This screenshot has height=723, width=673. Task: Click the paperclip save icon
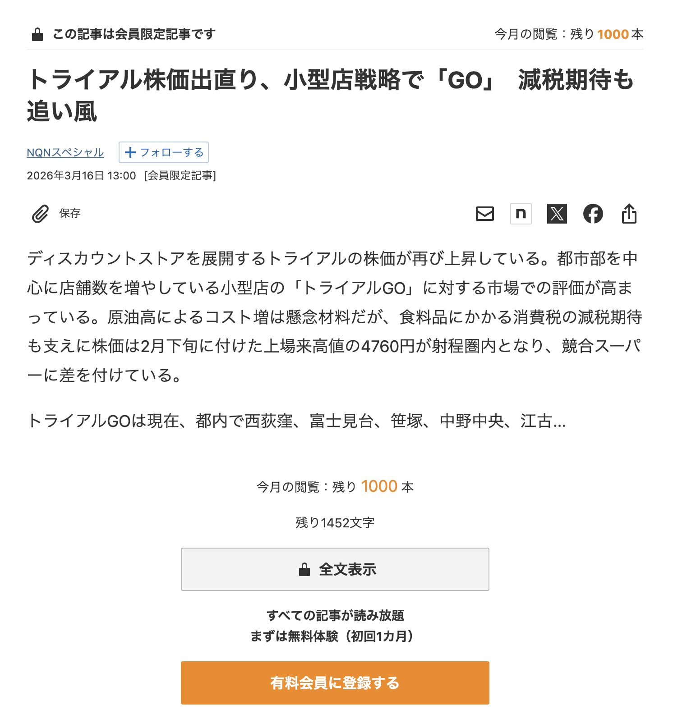pyautogui.click(x=40, y=214)
